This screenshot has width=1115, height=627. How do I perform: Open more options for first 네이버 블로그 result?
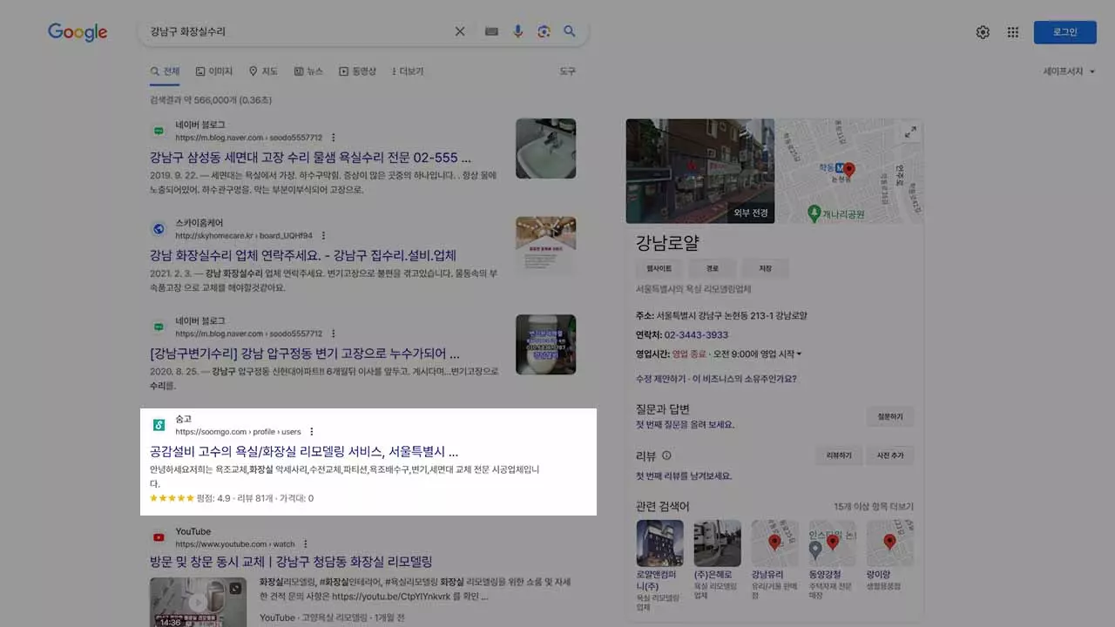(x=334, y=138)
